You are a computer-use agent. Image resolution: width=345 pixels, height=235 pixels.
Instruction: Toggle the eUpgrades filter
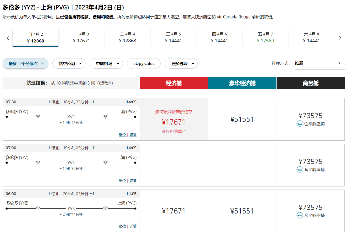point(144,64)
